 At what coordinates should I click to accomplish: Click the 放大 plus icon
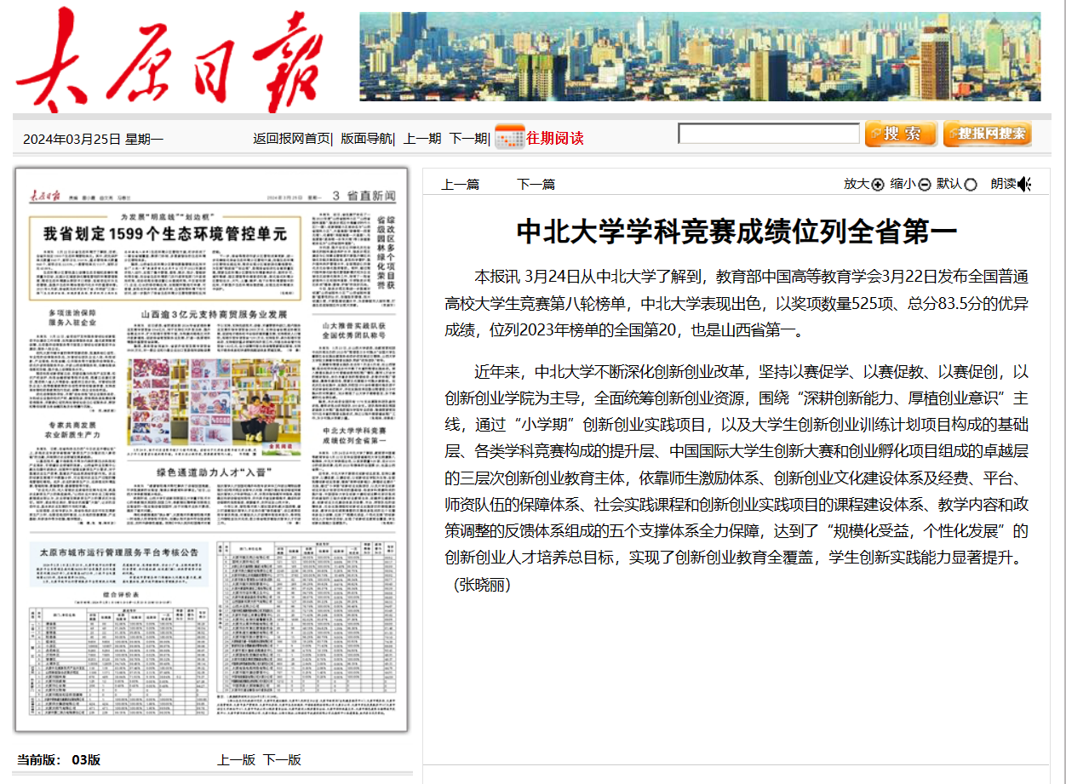pos(878,184)
